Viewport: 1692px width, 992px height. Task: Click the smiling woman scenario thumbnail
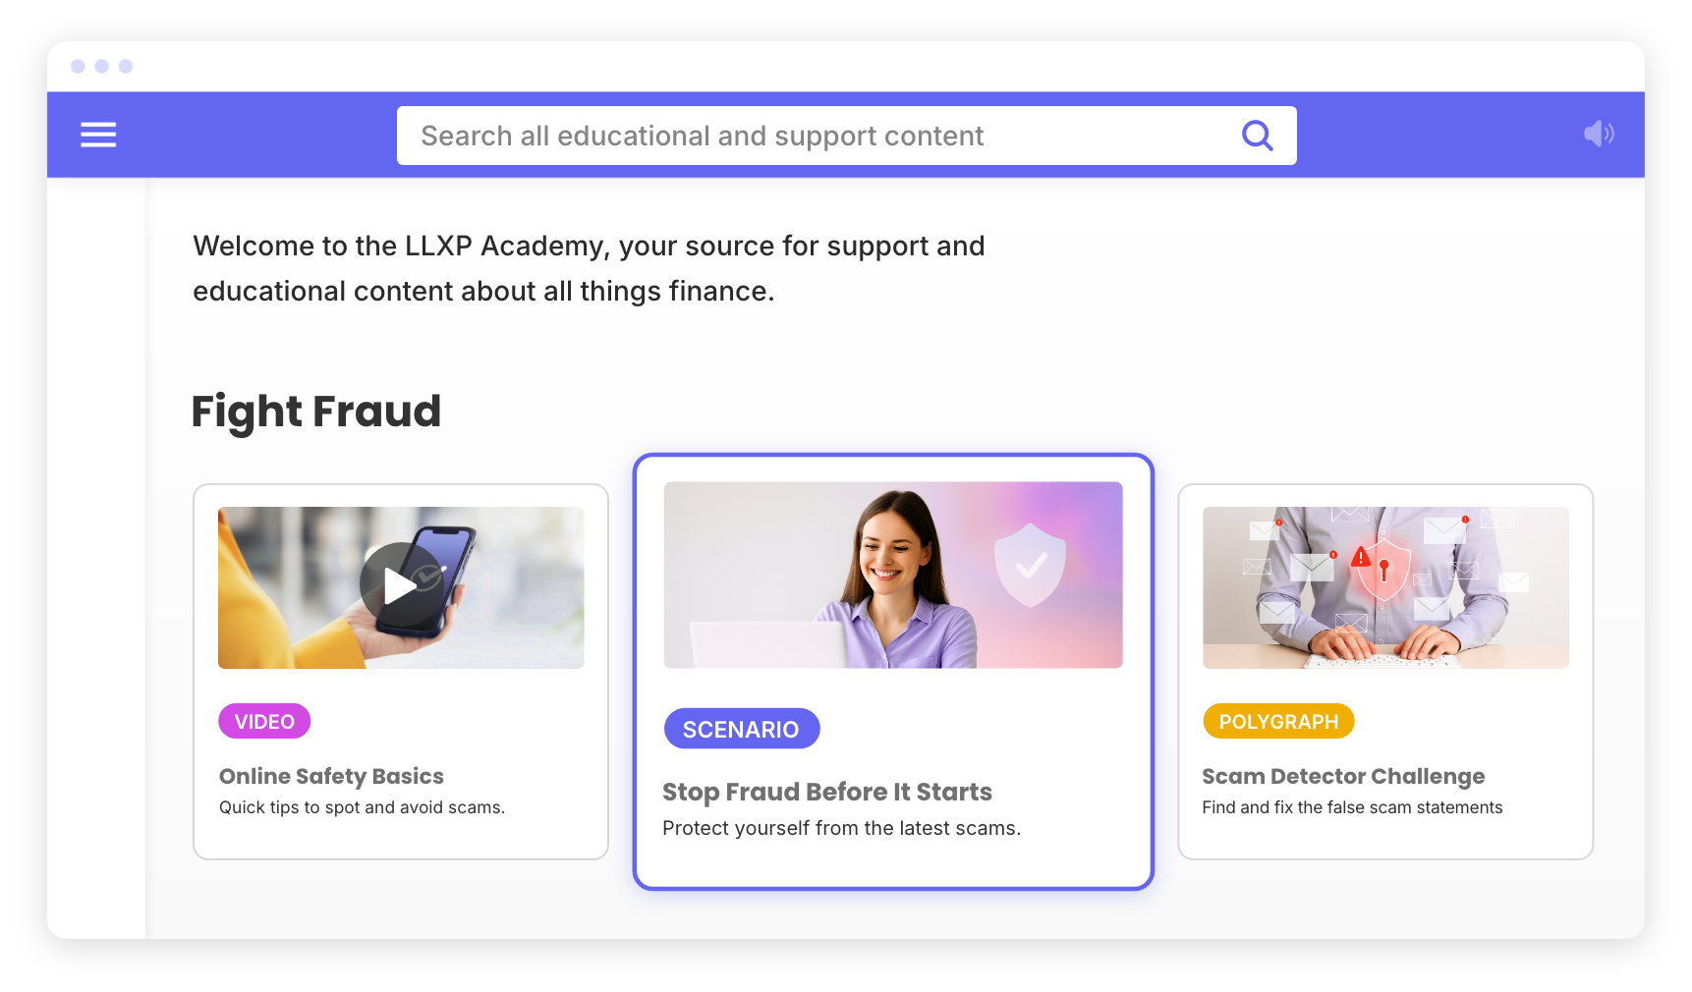coord(892,575)
